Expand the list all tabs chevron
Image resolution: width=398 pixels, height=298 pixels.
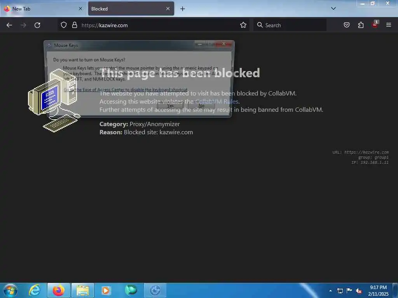point(333,9)
